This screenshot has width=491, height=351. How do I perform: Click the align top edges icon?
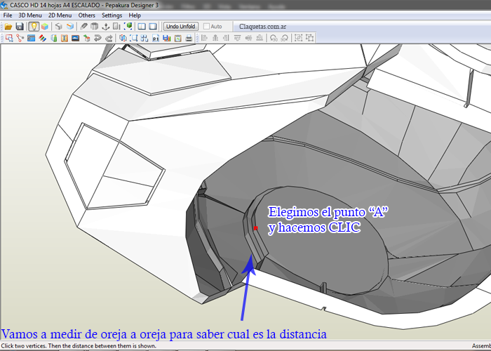pyautogui.click(x=237, y=38)
